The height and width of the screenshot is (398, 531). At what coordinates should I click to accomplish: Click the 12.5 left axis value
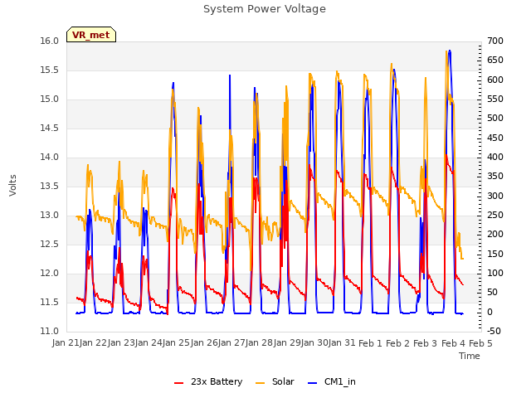(50, 244)
